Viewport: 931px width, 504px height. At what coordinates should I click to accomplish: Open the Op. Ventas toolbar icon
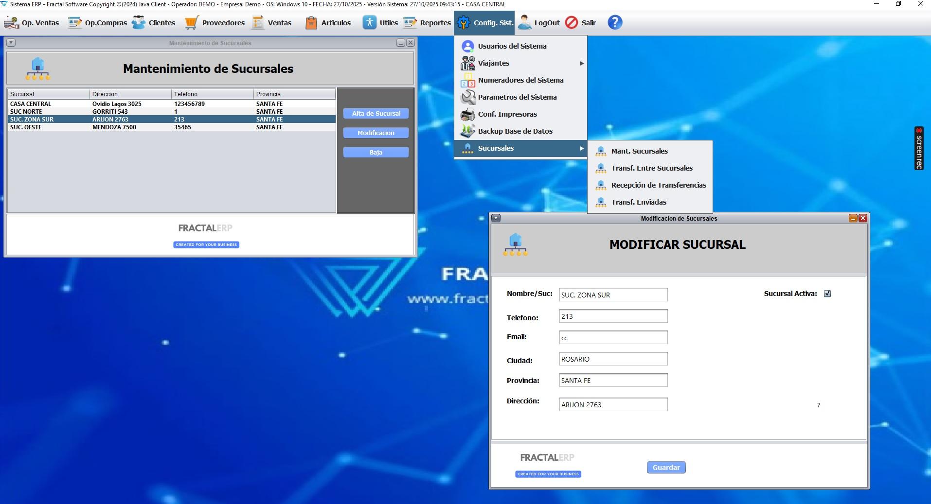(x=12, y=22)
